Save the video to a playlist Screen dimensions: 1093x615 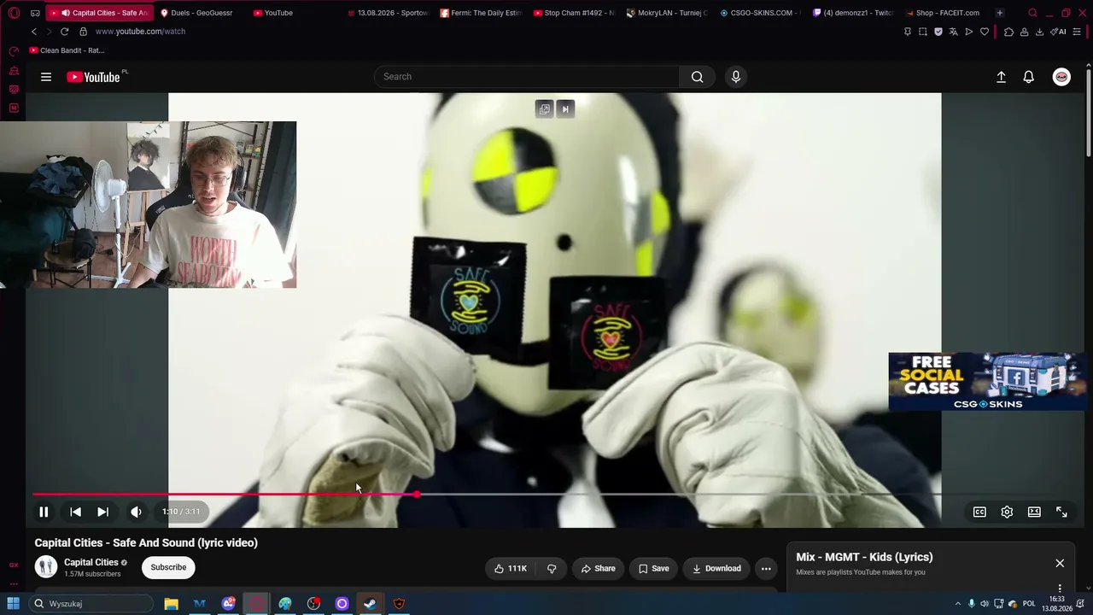pos(653,568)
